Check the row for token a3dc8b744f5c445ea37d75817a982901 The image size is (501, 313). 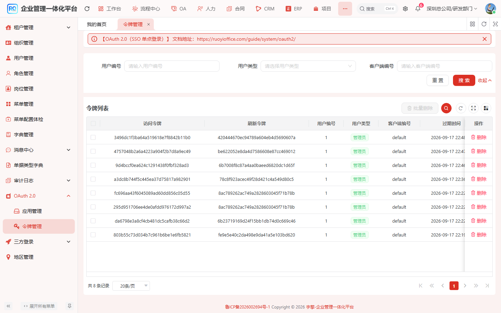click(x=93, y=179)
